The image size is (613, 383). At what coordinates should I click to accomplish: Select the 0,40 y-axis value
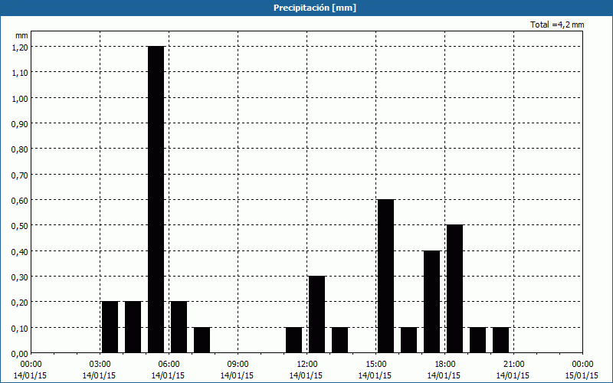[20, 251]
